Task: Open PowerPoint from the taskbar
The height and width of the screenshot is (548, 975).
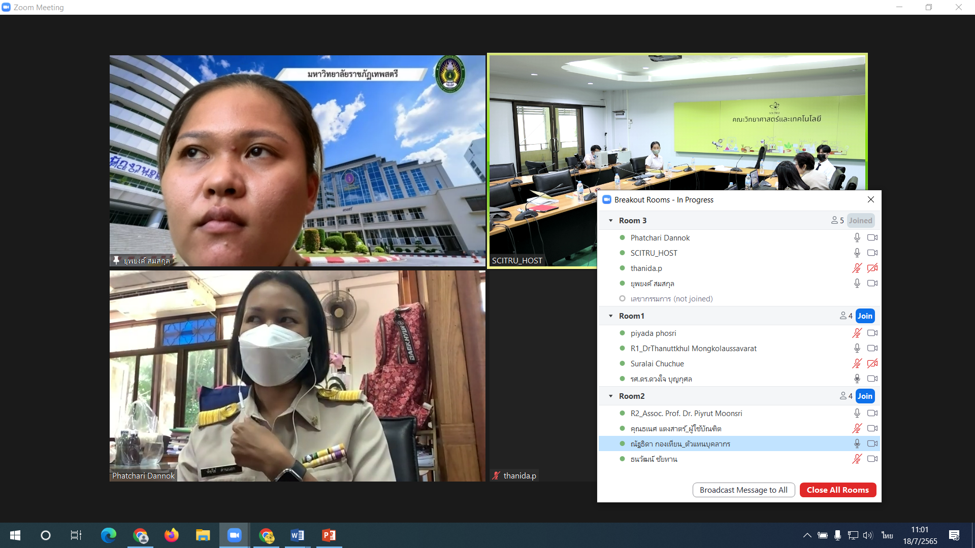Action: [329, 535]
